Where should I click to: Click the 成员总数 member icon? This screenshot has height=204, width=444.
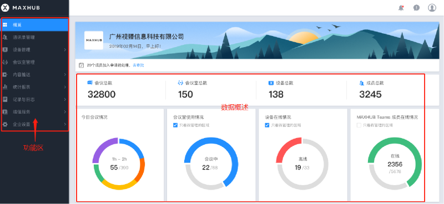tap(361, 83)
